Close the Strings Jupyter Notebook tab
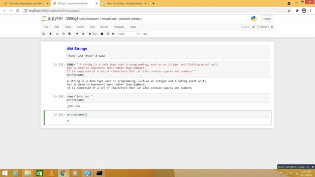The width and height of the screenshot is (315, 177). 96,3
